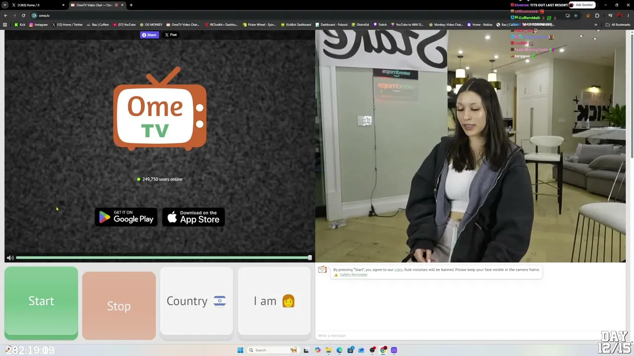Open Microsoft Store from the taskbar

coord(350,350)
